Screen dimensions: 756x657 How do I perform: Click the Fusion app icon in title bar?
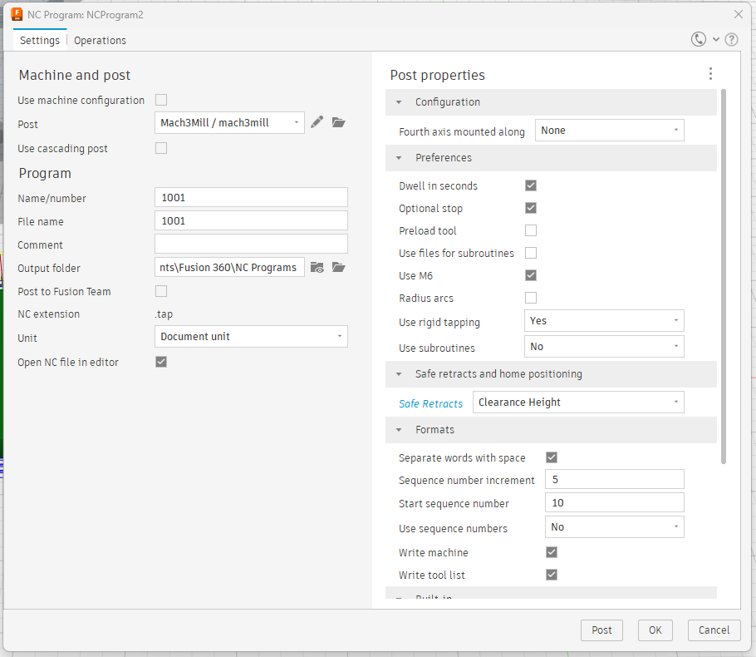[17, 14]
